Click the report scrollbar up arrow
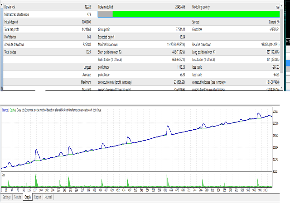Image resolution: width=290 pixels, height=217 pixels. coord(282,6)
